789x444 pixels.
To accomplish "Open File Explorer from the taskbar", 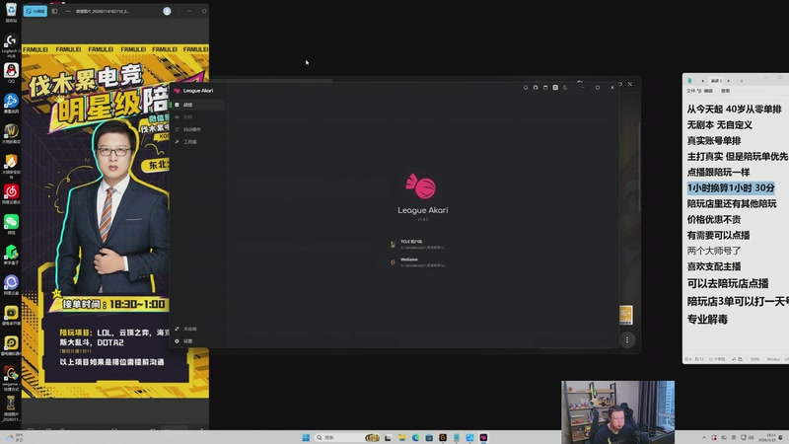I will click(401, 437).
